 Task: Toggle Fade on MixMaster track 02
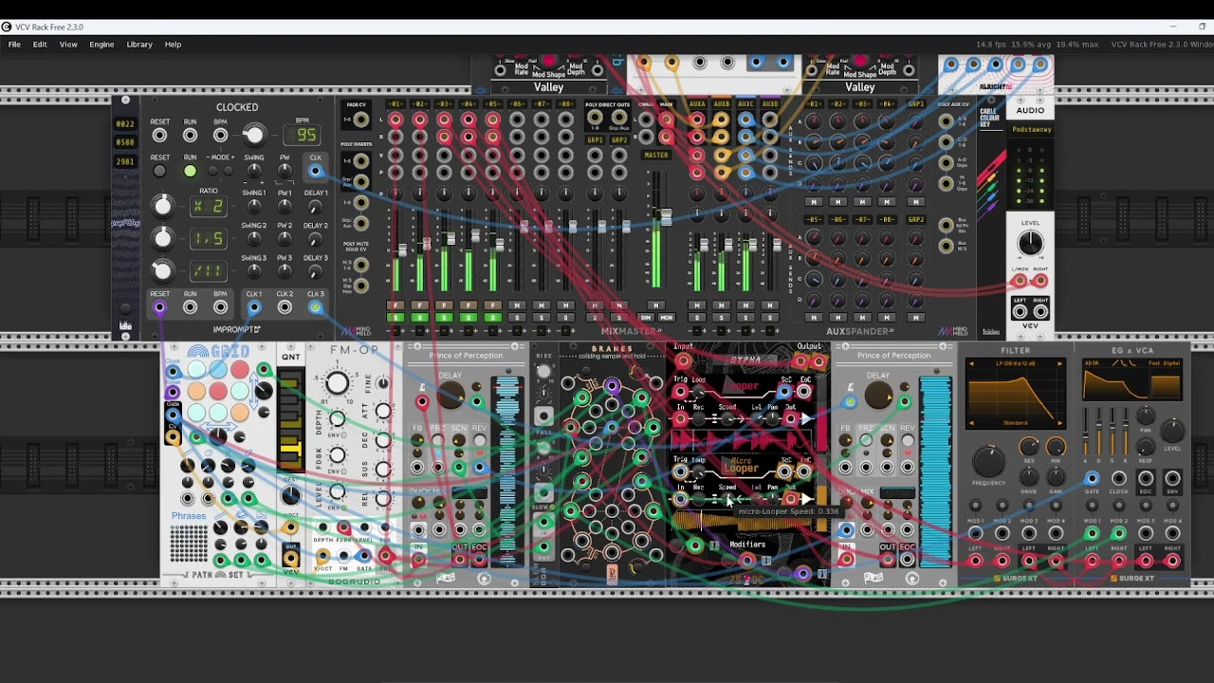[419, 305]
